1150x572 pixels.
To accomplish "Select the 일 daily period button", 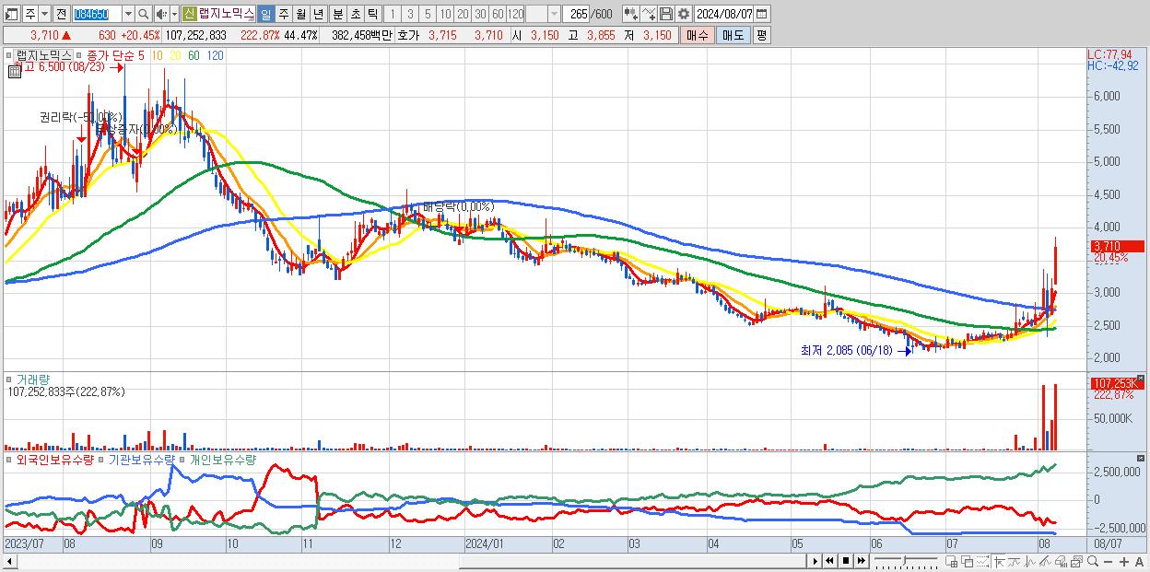I will (x=266, y=14).
